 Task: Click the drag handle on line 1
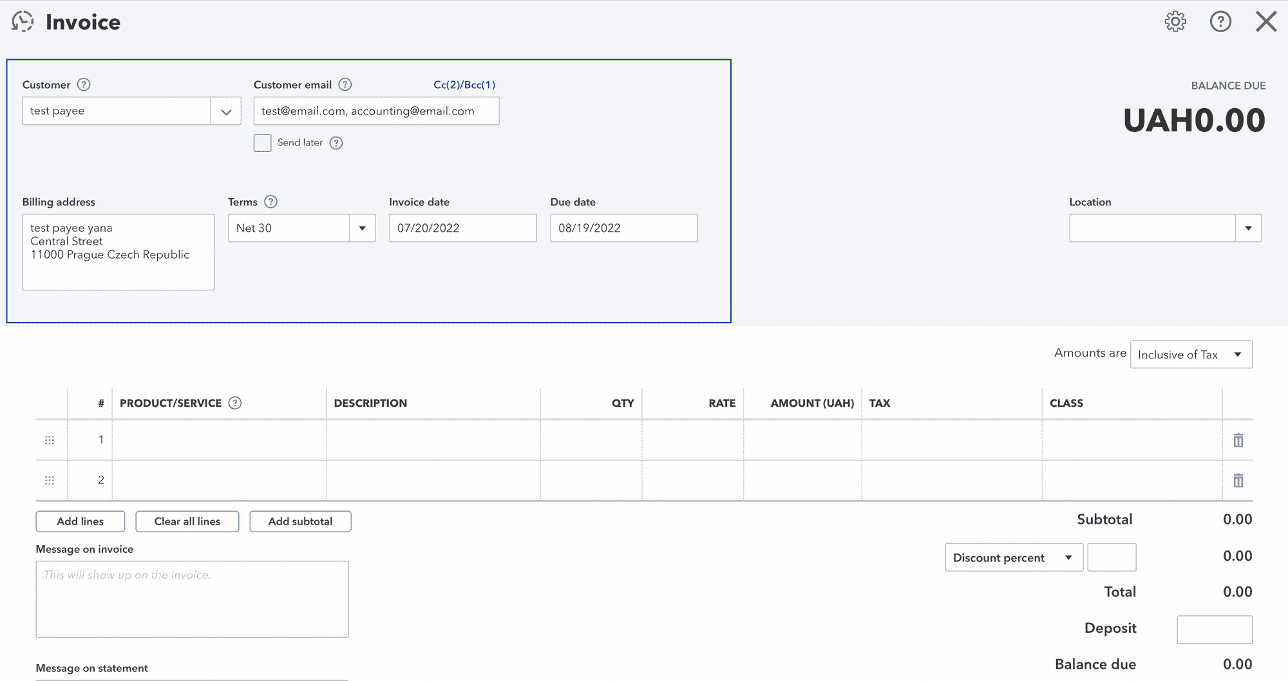[50, 440]
